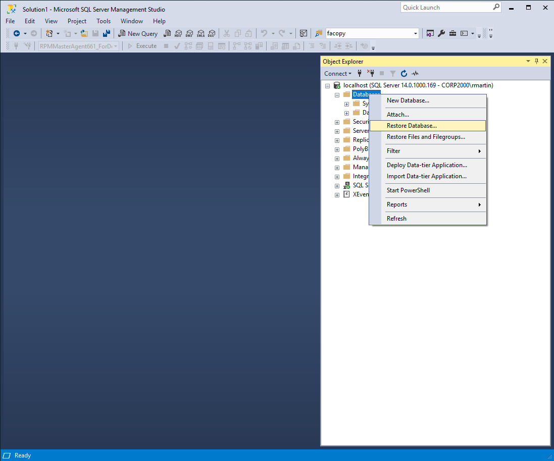Viewport: 554px width, 461px height.
Task: Expand the XEvent Profiler node
Action: 337,195
